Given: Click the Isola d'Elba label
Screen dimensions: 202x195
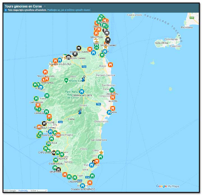Looking at the screenshot, I should pos(161,43).
